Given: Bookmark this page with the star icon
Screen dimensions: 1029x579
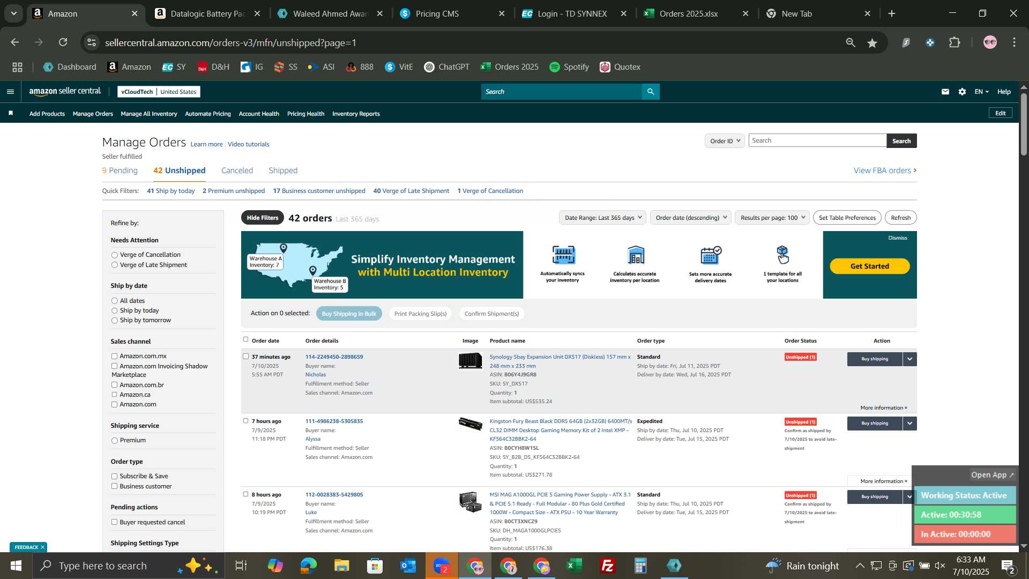Looking at the screenshot, I should tap(873, 43).
